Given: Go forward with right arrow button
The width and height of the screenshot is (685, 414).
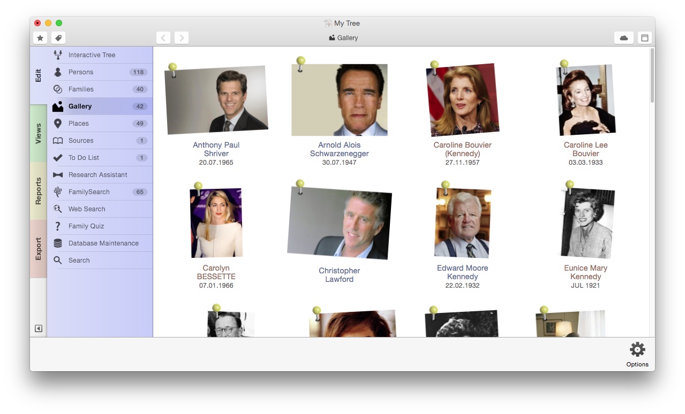Looking at the screenshot, I should coord(182,38).
